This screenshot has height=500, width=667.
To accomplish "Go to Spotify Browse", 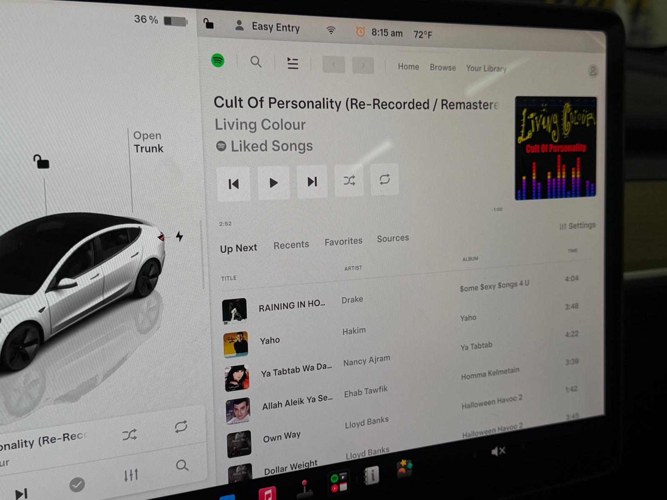I will 443,67.
